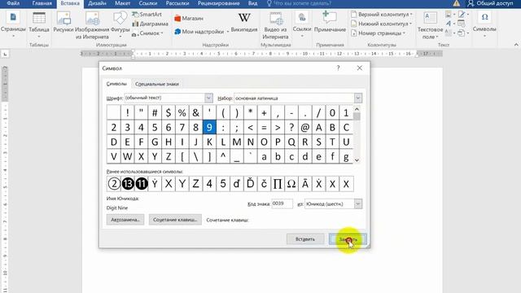Select the Символы tab in dialog

tap(116, 84)
